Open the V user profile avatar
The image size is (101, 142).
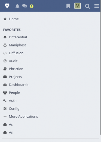coord(78,6)
